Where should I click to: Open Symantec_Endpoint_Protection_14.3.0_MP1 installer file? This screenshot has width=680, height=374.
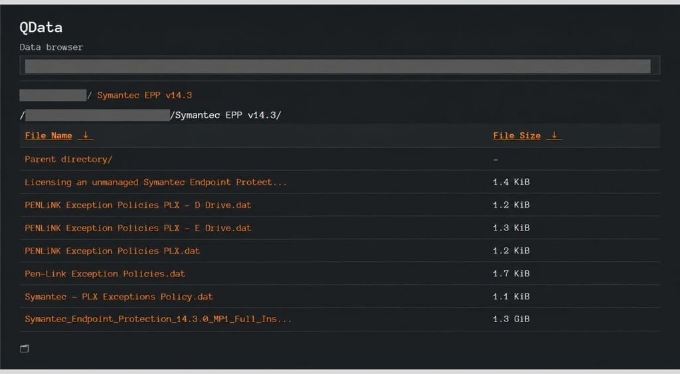[x=158, y=320]
